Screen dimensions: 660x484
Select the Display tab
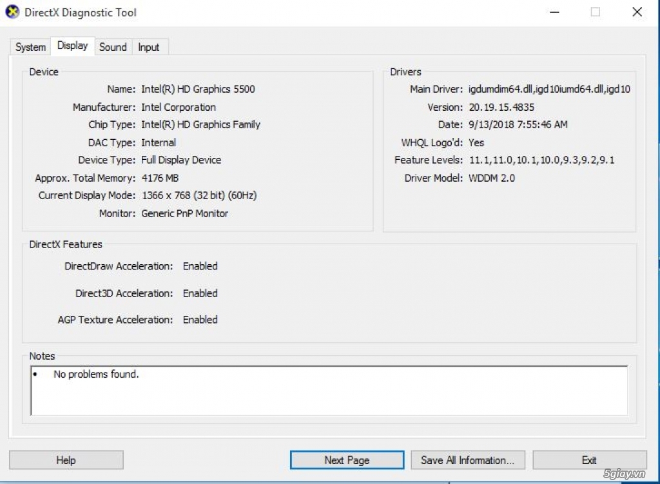click(x=72, y=46)
